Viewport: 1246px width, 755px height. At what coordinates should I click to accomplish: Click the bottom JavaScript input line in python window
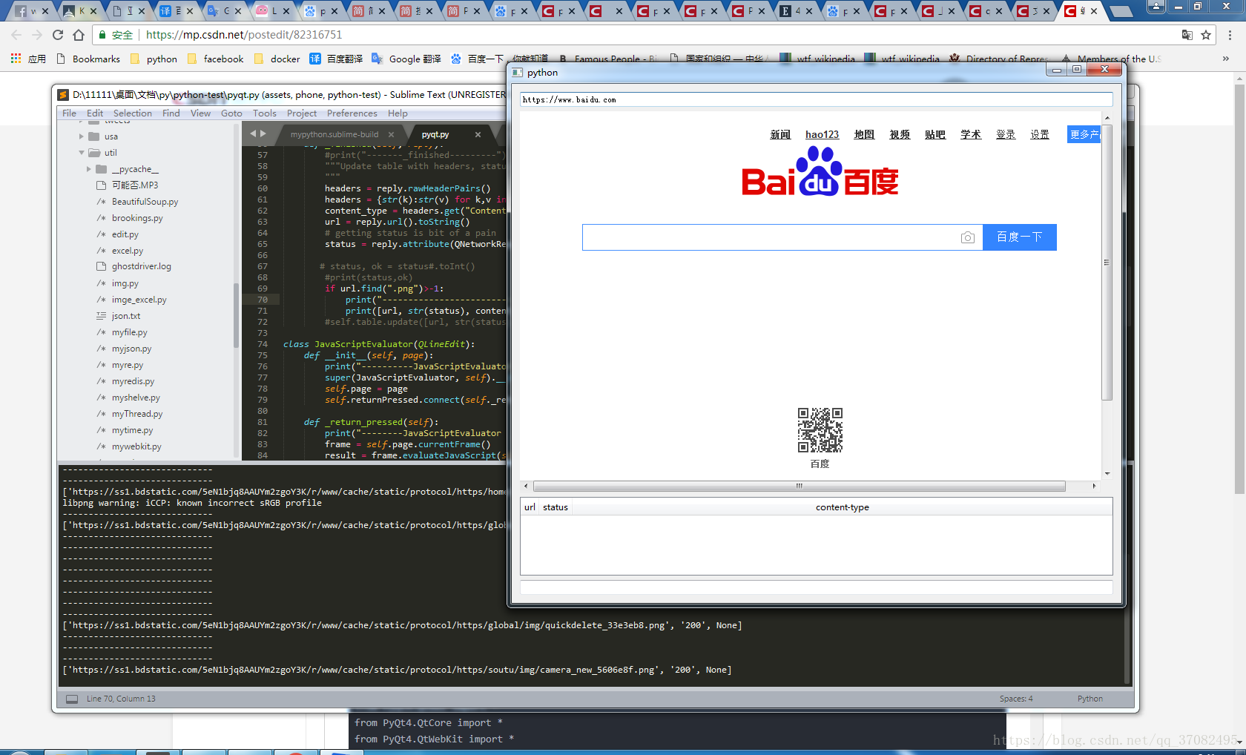coord(816,587)
